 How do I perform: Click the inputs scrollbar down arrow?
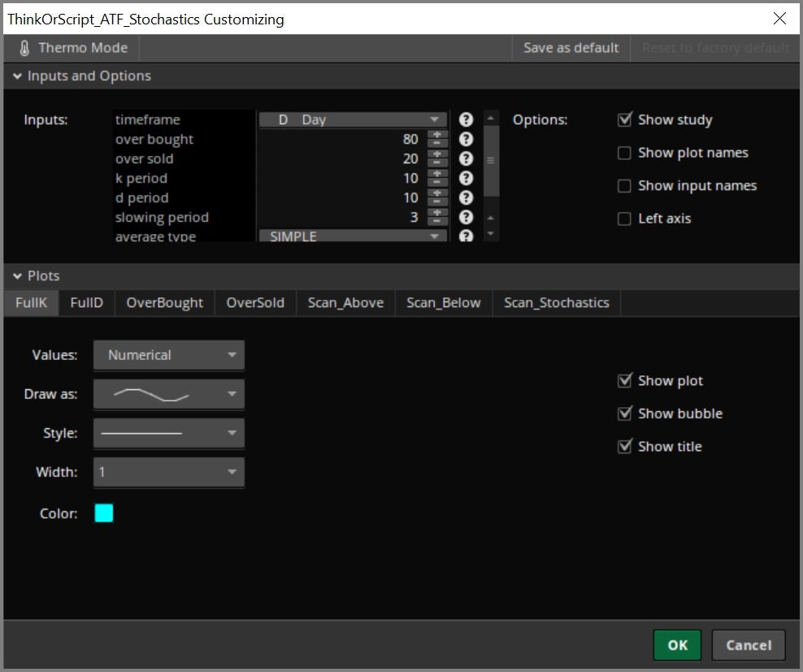(491, 234)
